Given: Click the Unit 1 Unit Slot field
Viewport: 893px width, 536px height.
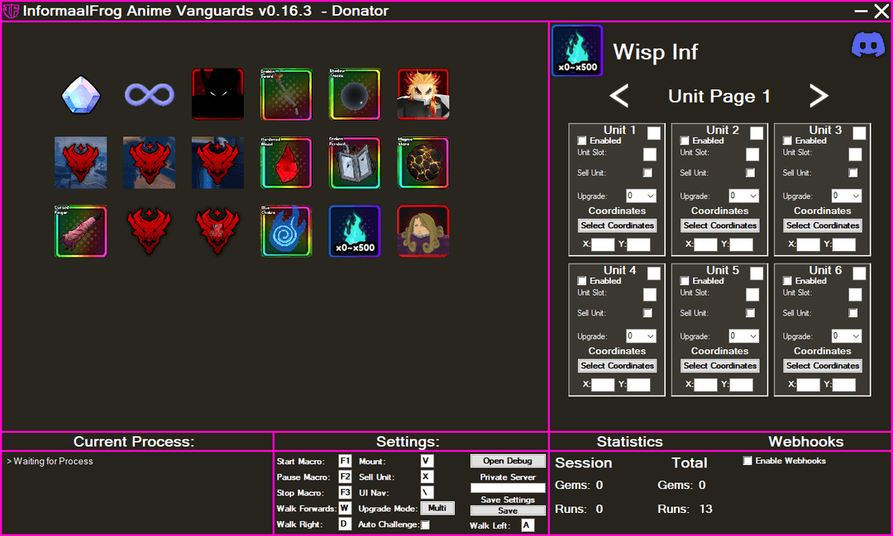Looking at the screenshot, I should [650, 154].
